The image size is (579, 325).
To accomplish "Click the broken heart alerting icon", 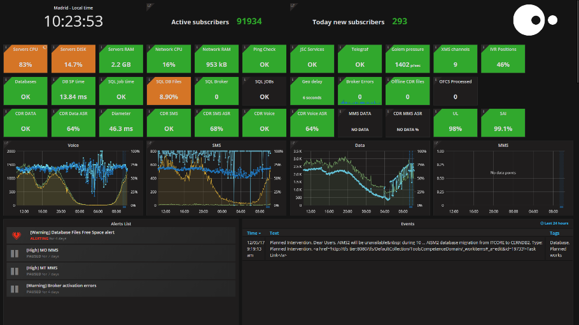I will click(16, 235).
